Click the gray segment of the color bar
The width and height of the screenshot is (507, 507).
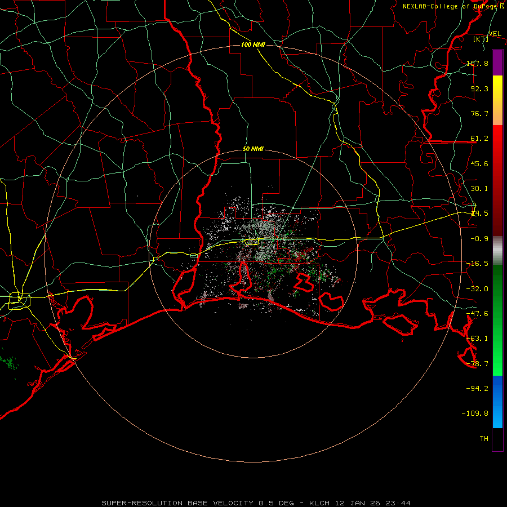497,251
